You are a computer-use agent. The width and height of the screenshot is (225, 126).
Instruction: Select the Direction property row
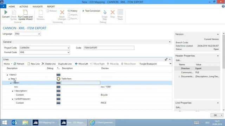point(197,69)
